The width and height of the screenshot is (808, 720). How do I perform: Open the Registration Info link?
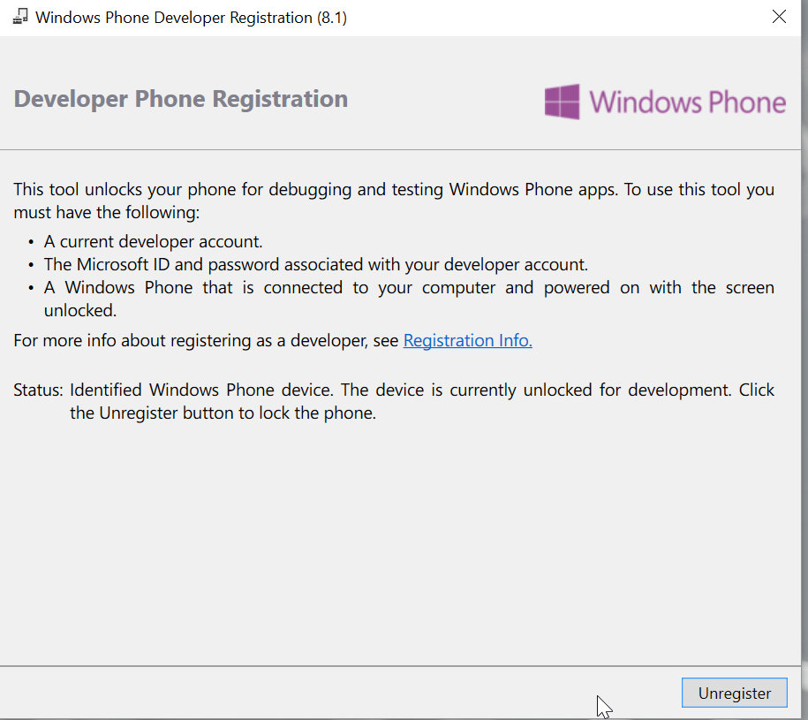(x=467, y=340)
